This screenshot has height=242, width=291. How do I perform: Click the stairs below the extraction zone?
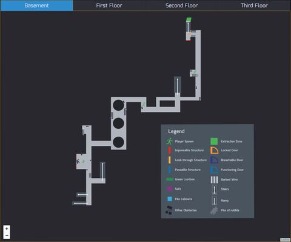click(x=188, y=27)
